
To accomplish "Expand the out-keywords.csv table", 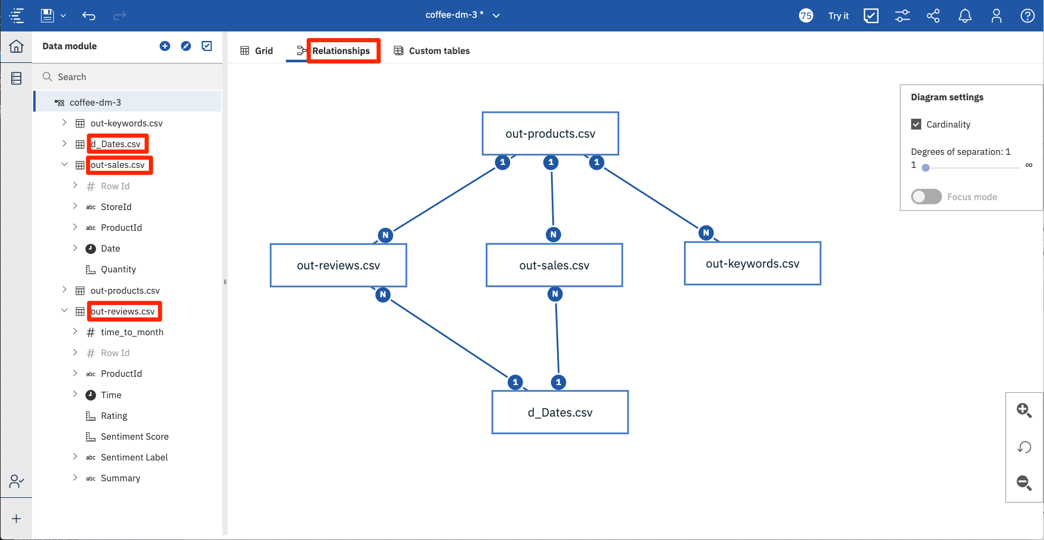I will click(64, 123).
